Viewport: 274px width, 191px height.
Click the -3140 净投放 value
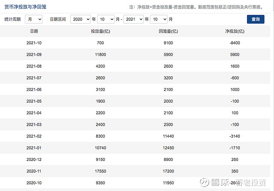tap(235, 136)
